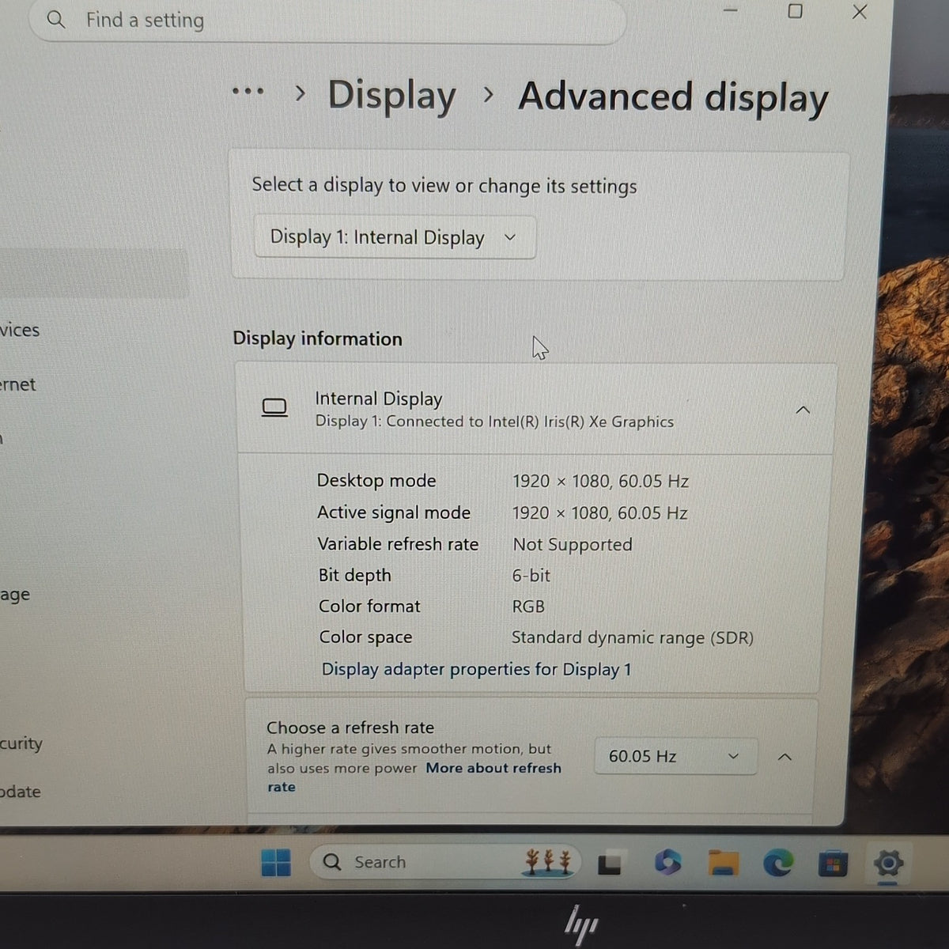This screenshot has height=949, width=949.
Task: Select the Standard dynamic range (SDR) value
Action: click(x=632, y=637)
